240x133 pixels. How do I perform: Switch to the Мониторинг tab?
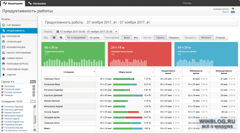coord(13,3)
